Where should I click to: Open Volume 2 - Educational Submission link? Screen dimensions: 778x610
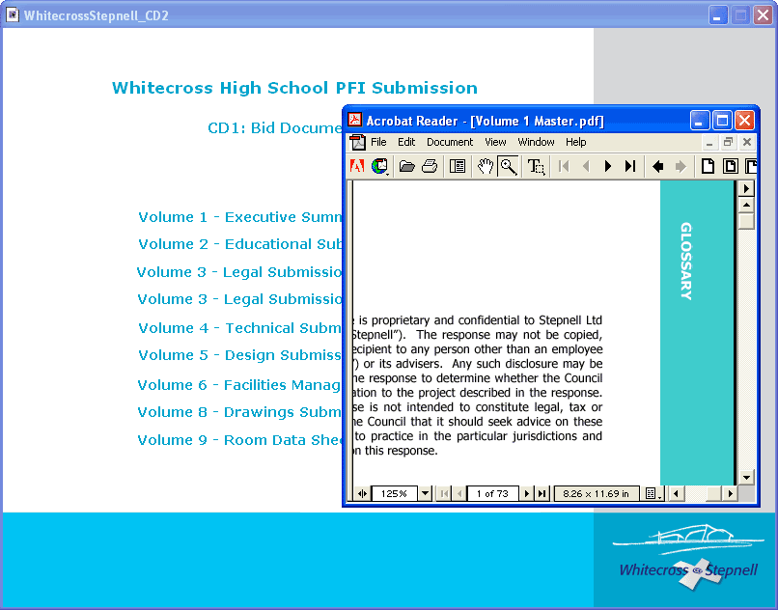(240, 244)
